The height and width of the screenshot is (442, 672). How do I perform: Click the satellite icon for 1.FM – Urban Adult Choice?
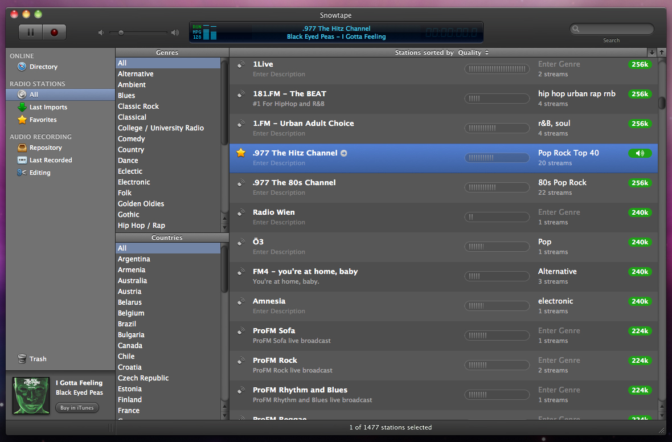point(241,124)
